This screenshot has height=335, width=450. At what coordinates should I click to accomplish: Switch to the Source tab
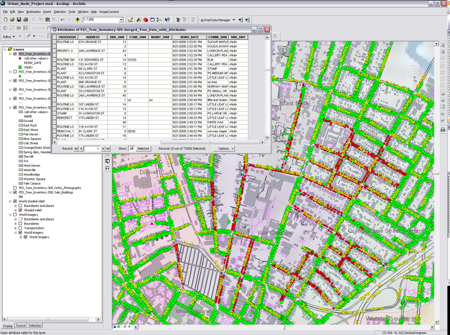click(x=21, y=326)
